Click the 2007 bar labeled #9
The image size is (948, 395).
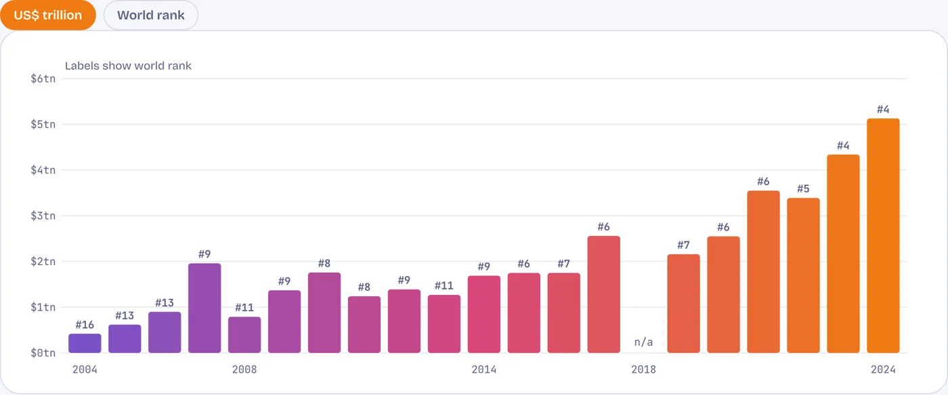click(204, 308)
